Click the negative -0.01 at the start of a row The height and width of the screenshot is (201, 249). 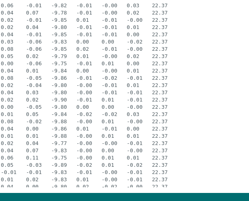[x=8, y=172]
